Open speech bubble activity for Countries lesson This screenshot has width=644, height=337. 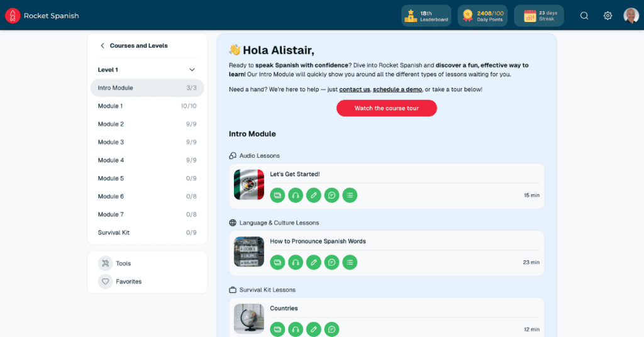[331, 329]
